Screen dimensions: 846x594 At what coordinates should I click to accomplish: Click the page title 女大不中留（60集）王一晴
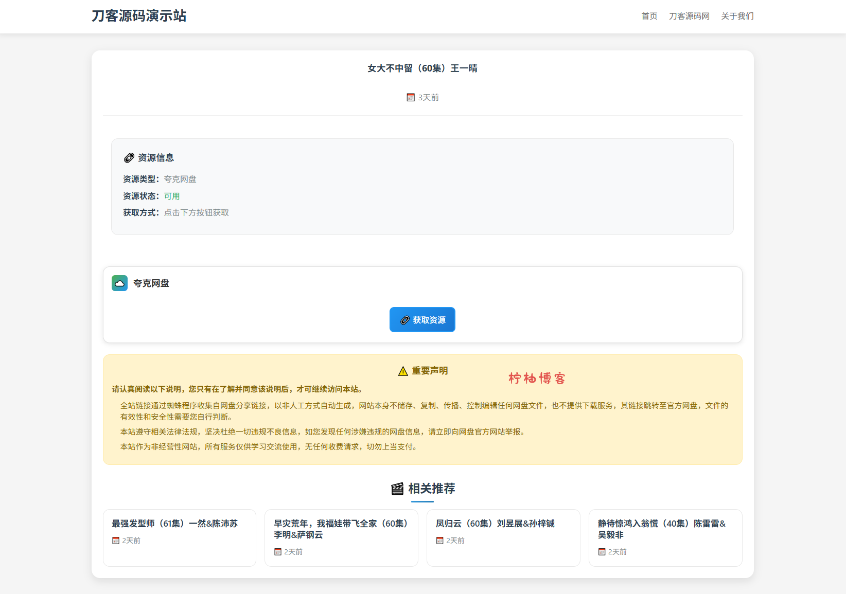422,68
